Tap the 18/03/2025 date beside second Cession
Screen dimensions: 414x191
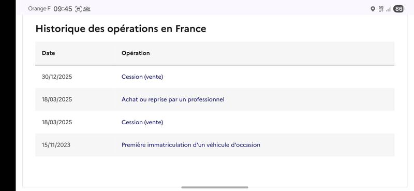(57, 122)
